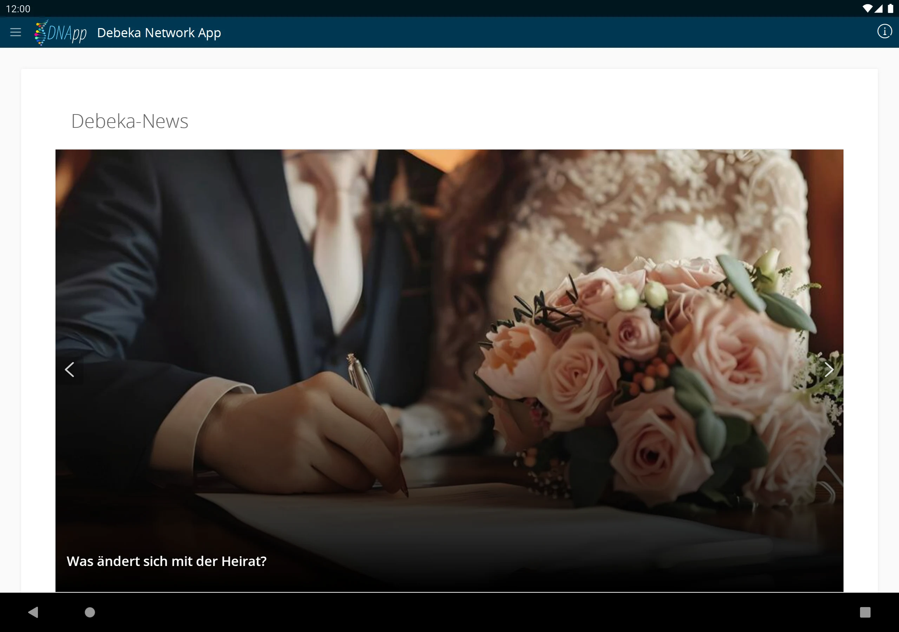Screen dimensions: 899x632
Task: Tap the battery icon in status bar
Action: [890, 9]
